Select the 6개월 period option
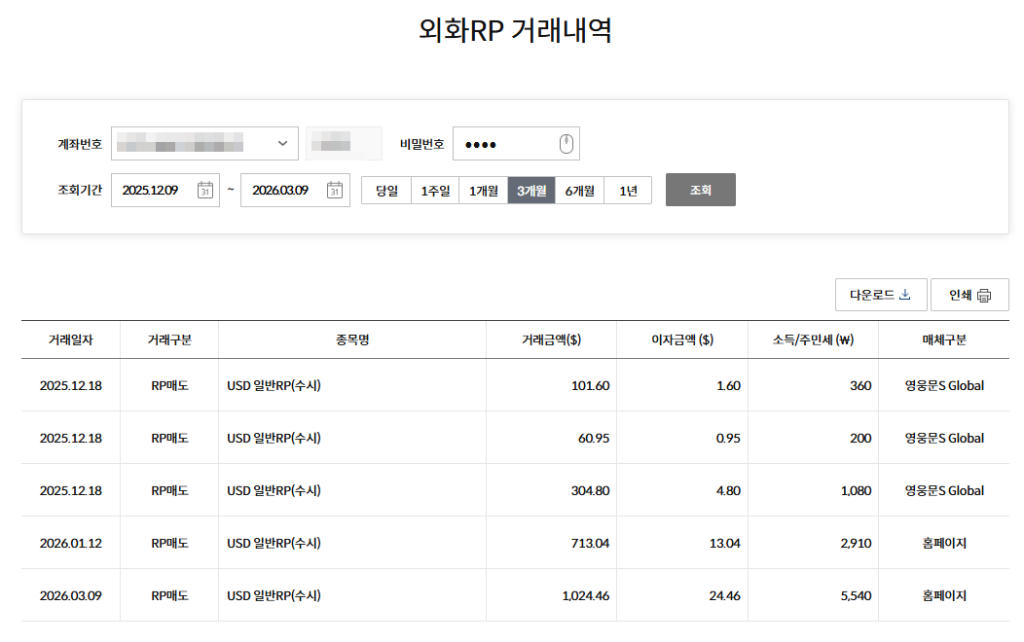1024x642 pixels. click(580, 190)
